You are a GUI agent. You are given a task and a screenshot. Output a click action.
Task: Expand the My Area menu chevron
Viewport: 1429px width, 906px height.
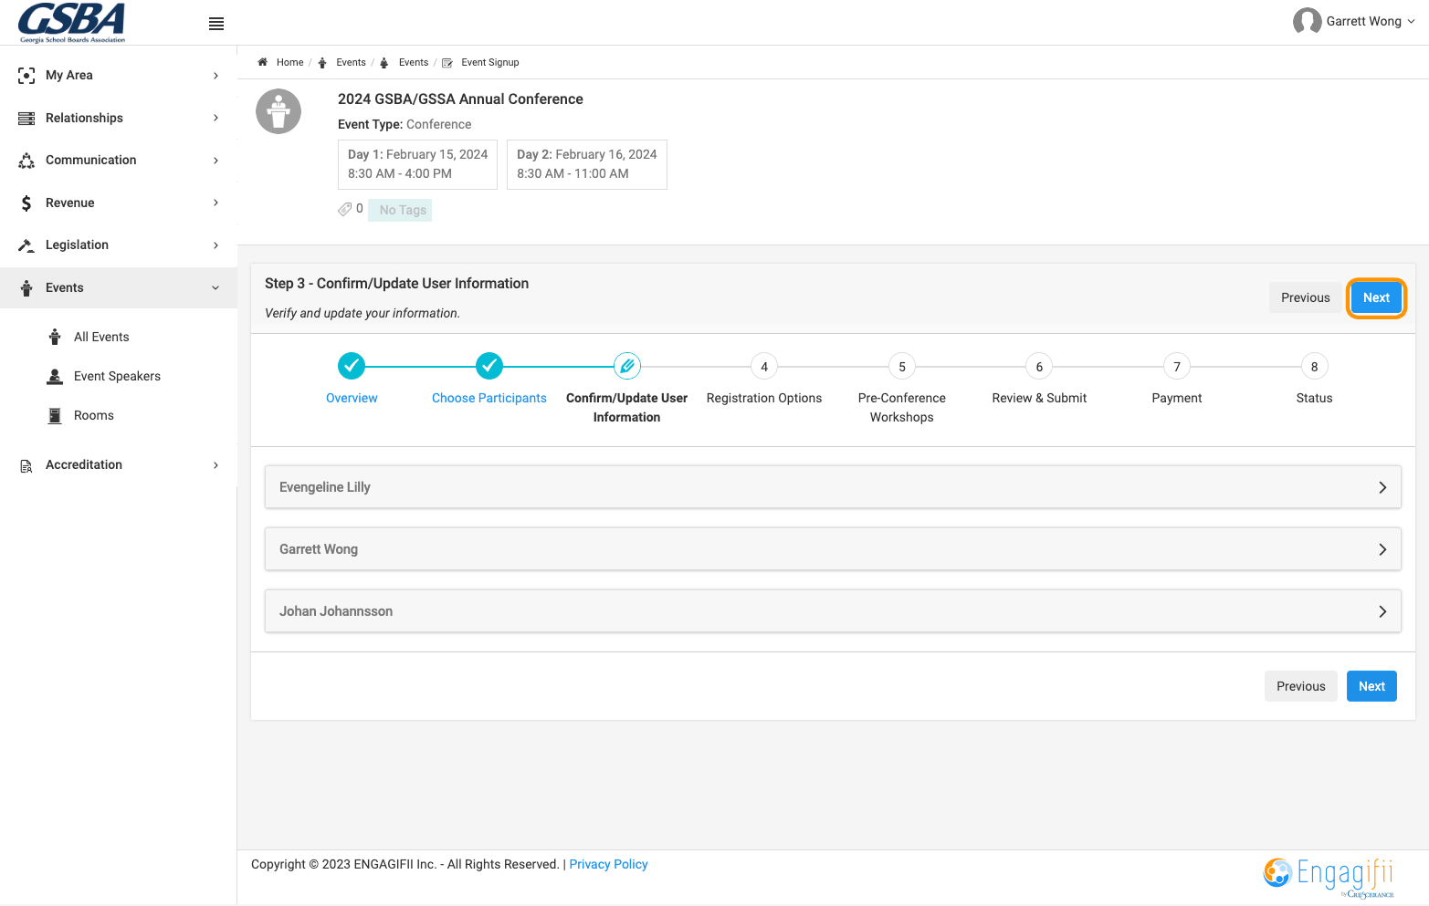click(x=215, y=76)
